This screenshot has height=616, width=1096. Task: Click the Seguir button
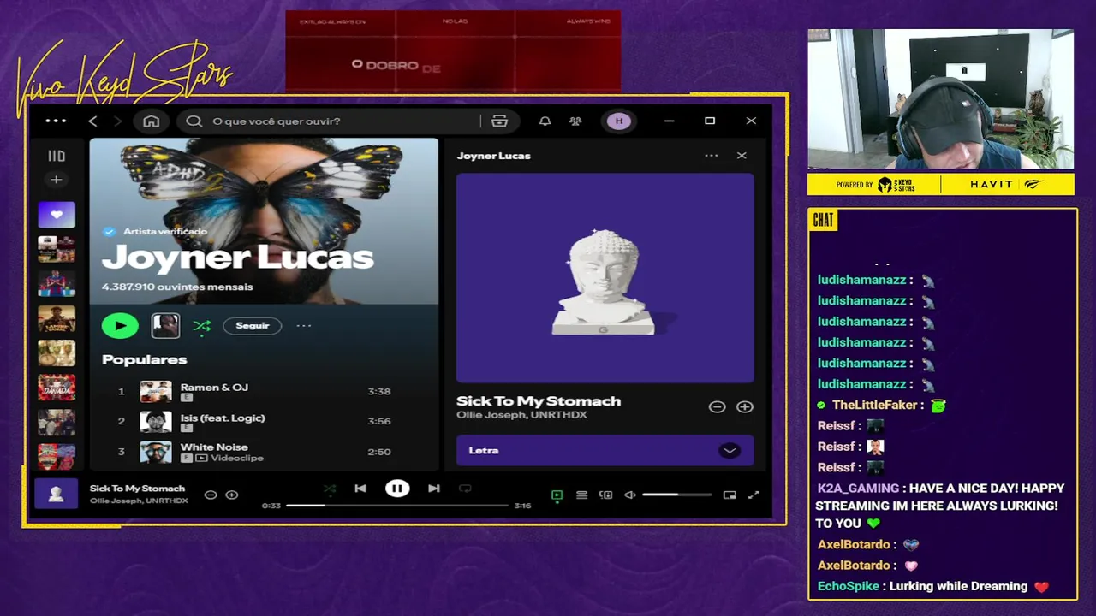click(x=253, y=326)
